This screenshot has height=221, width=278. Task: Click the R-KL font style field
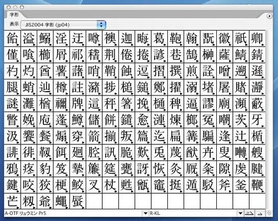click(193, 213)
